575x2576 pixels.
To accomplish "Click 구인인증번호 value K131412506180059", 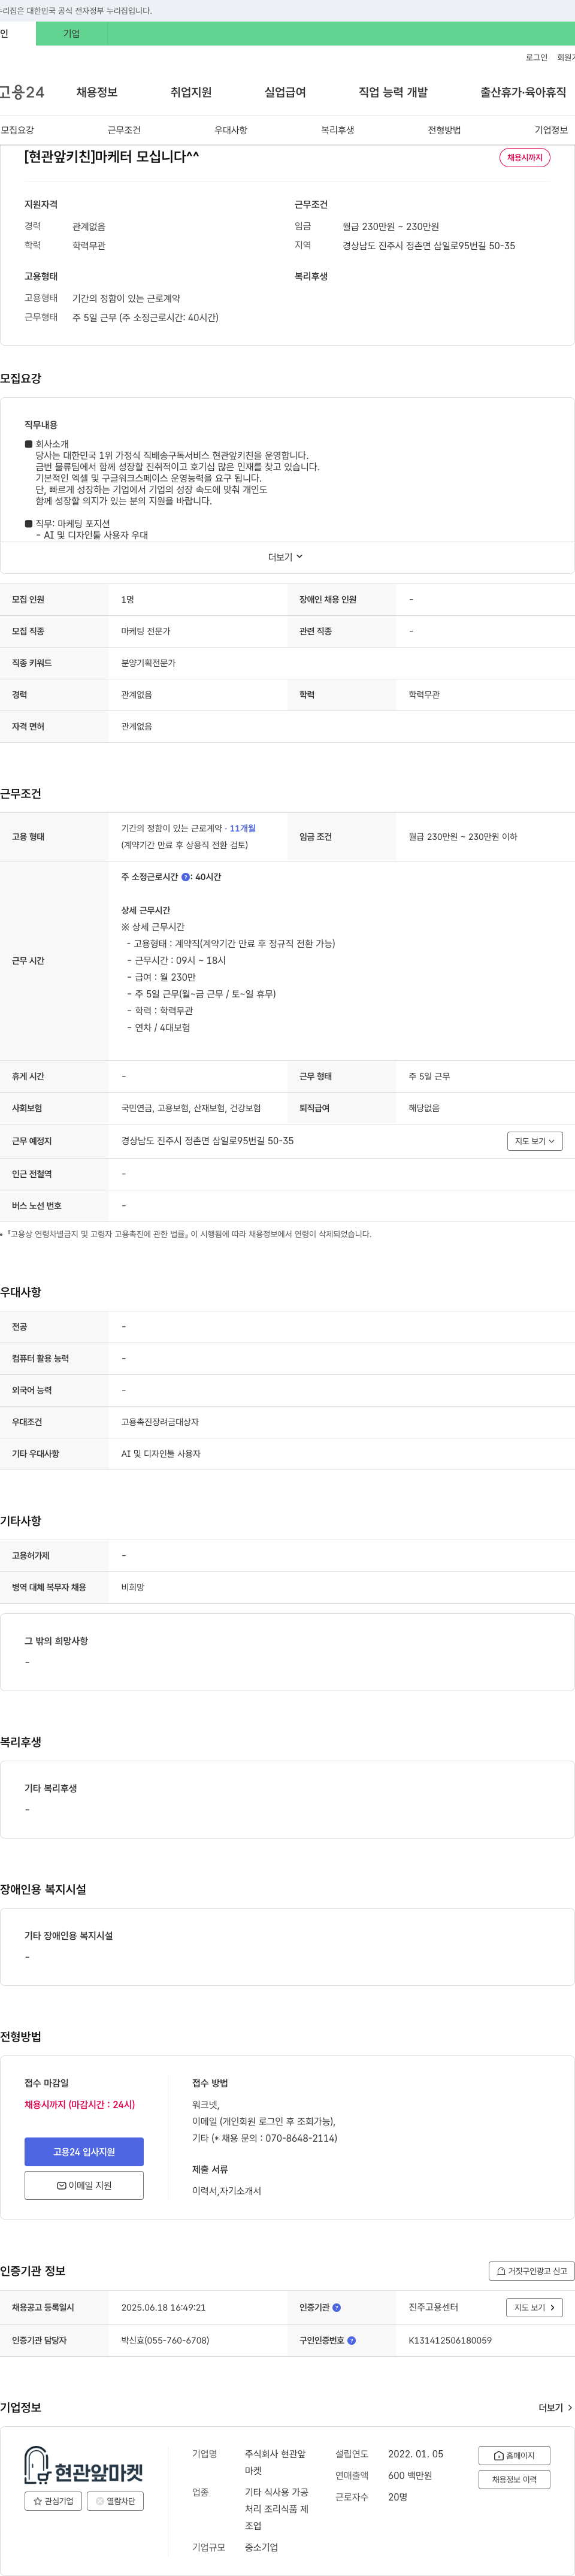I will pos(450,2340).
